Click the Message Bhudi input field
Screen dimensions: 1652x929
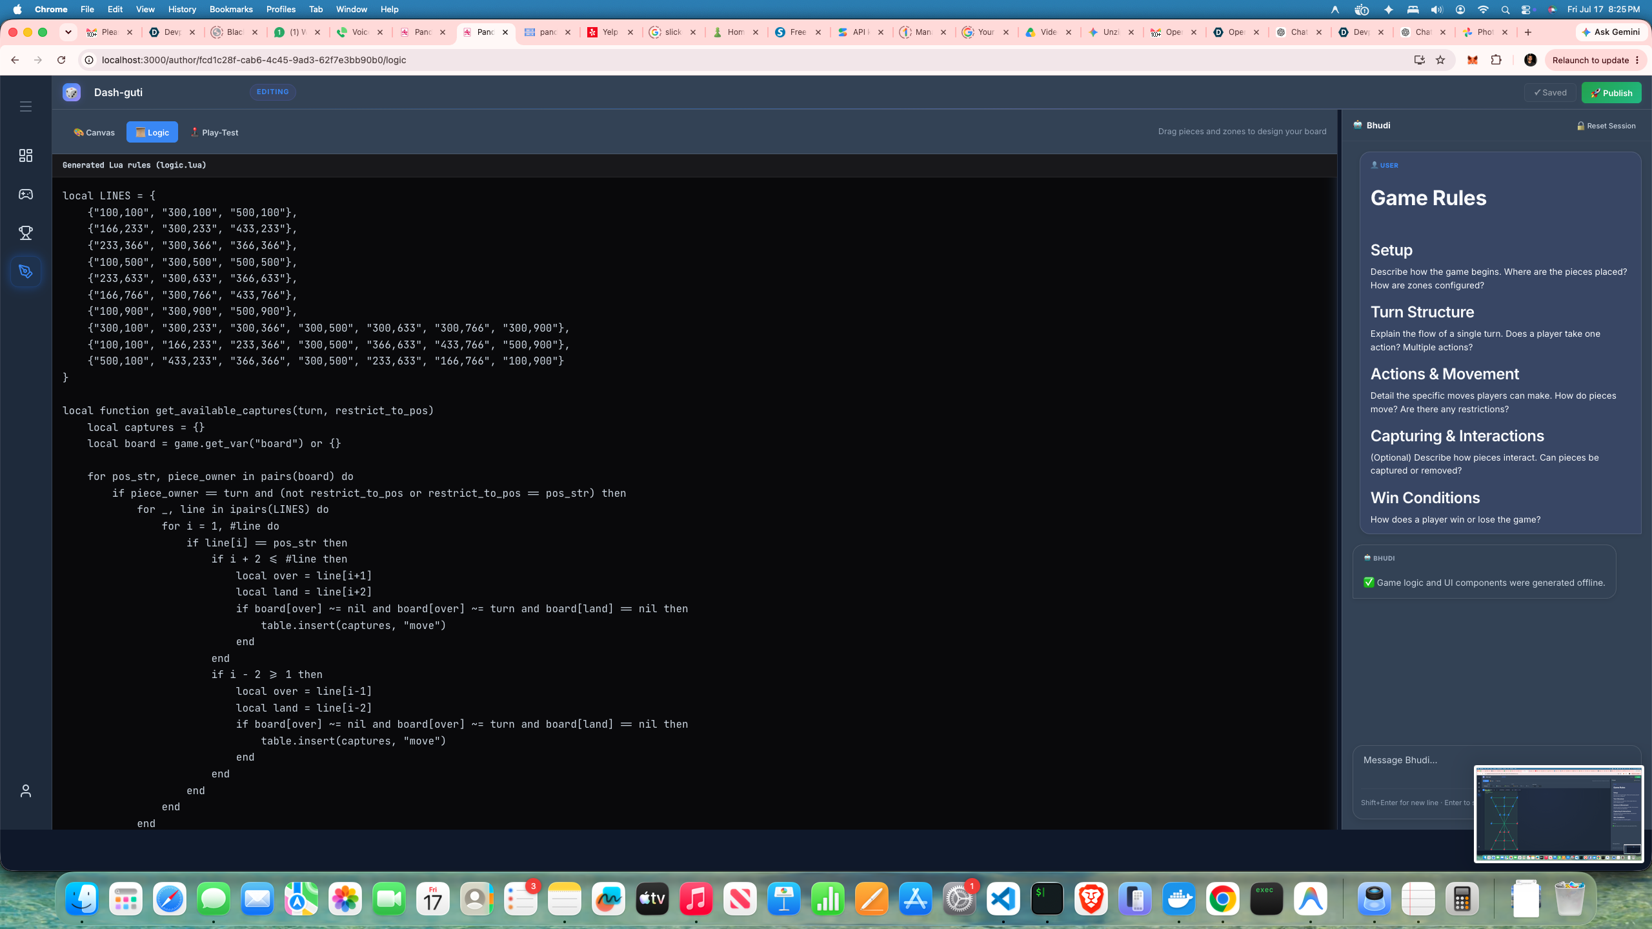click(1413, 760)
